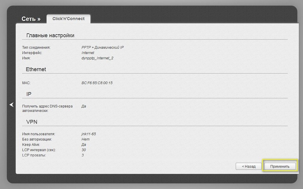This screenshot has width=303, height=189.
Task: Click the Keep Alive value Да
Action: [83, 145]
